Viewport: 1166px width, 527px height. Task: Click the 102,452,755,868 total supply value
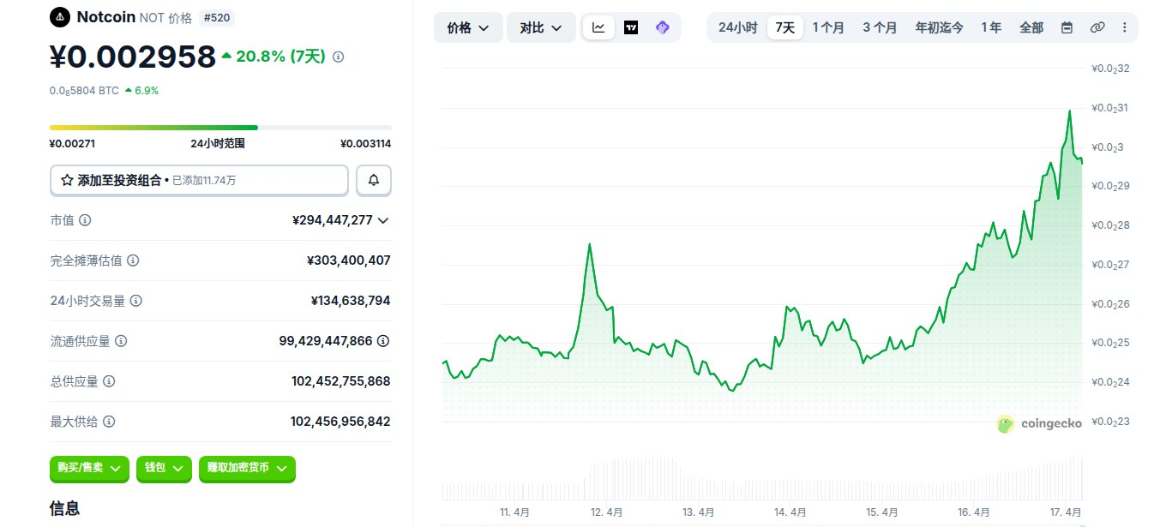pyautogui.click(x=341, y=381)
